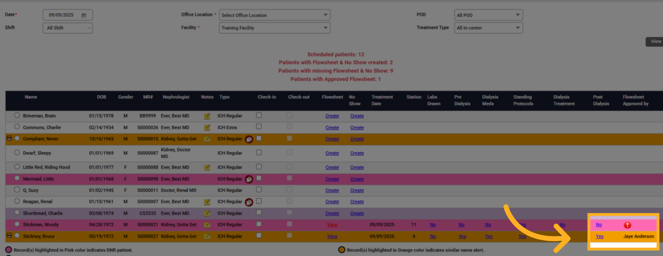Open the Shift dropdown
The width and height of the screenshot is (663, 256).
pos(68,28)
